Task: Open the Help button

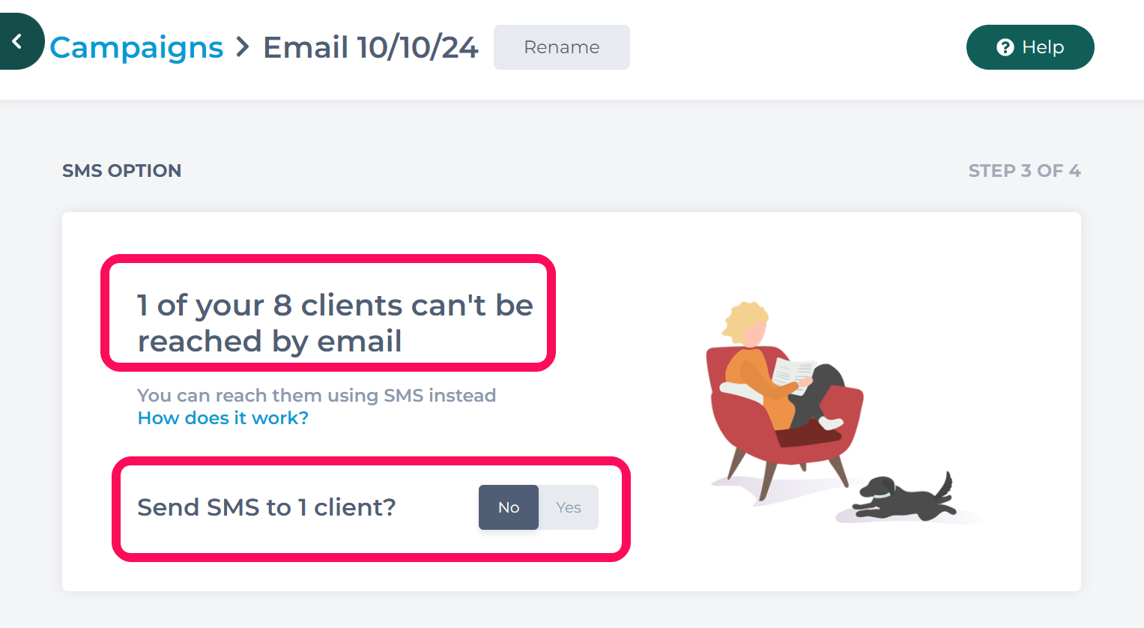Action: point(1030,47)
